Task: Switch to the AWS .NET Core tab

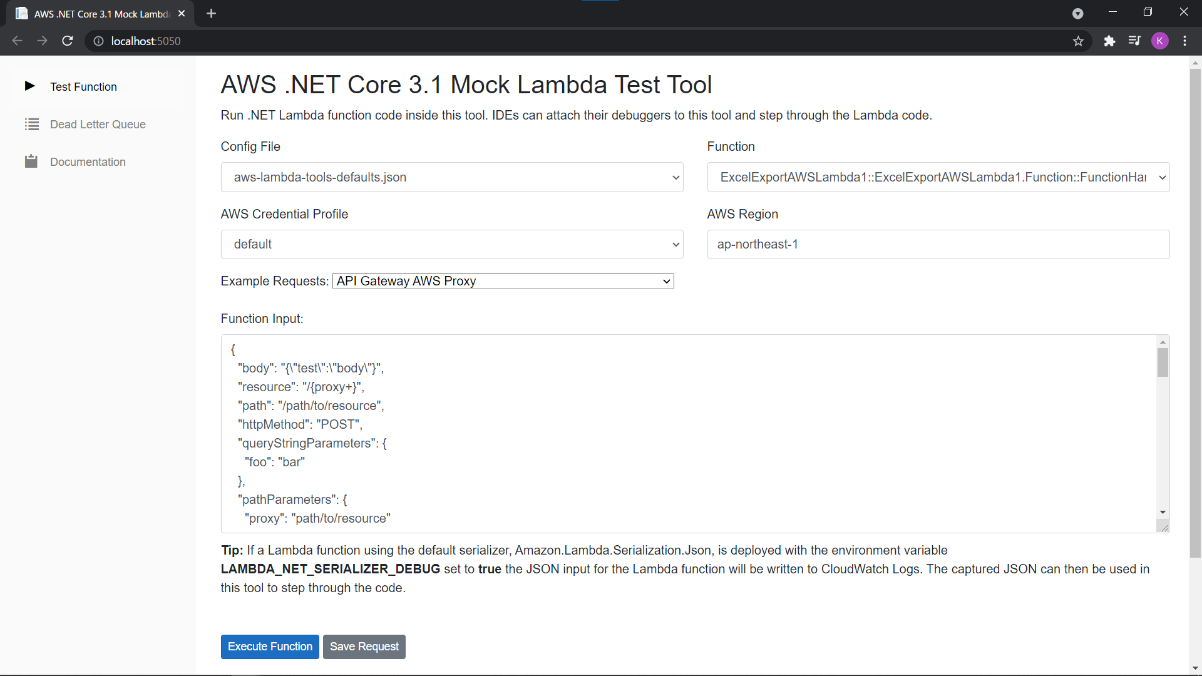Action: coord(101,13)
